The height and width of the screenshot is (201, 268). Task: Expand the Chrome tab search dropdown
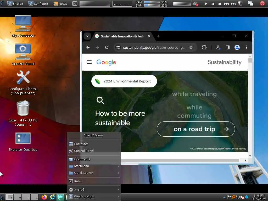87,36
